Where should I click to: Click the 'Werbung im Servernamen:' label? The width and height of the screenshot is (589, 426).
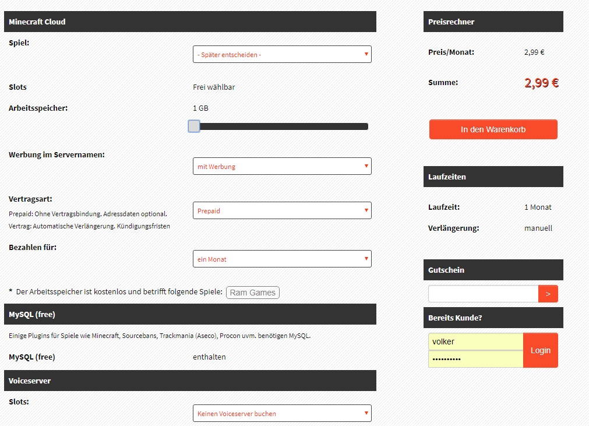pyautogui.click(x=57, y=155)
